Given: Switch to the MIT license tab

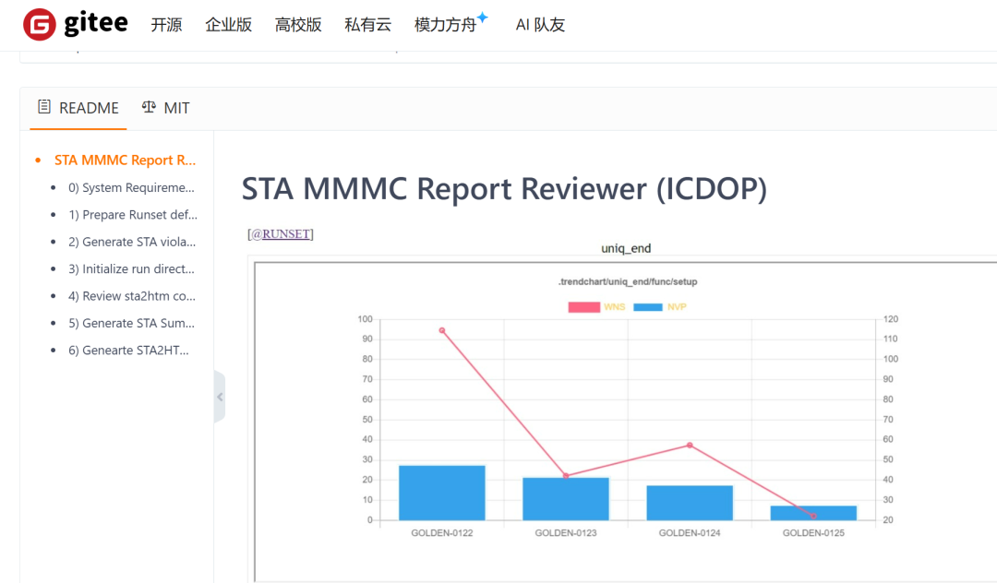Looking at the screenshot, I should [165, 108].
